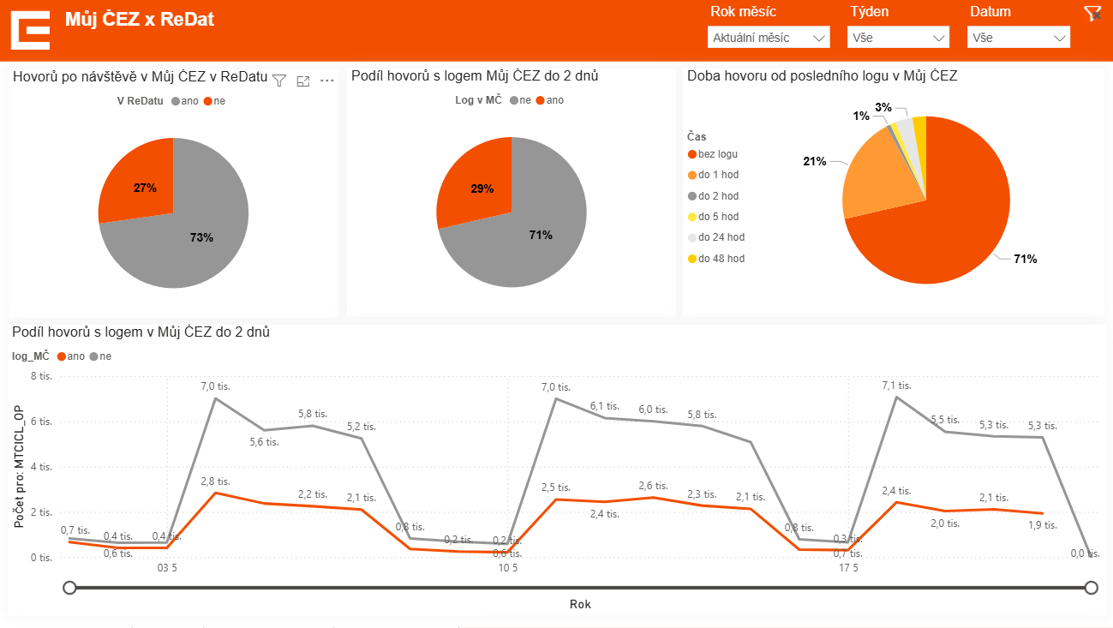Select the gray 'ne' item in the log_MČ legend
This screenshot has width=1113, height=628.
click(100, 356)
